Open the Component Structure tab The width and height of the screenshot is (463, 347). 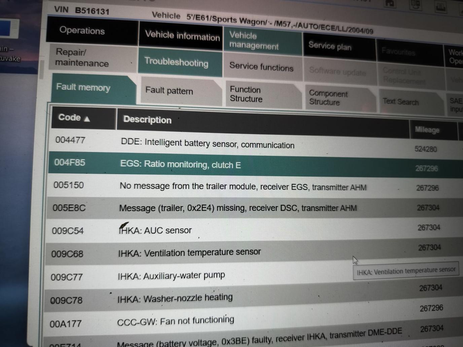[328, 98]
